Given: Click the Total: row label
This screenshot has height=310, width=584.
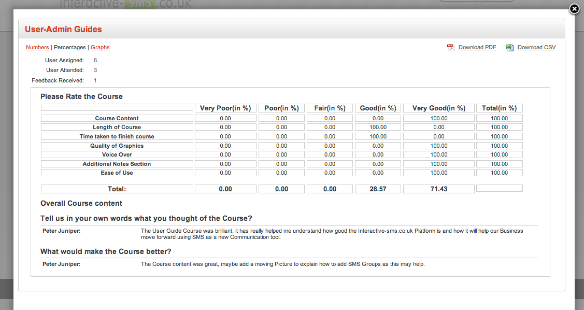Looking at the screenshot, I should click(x=117, y=189).
